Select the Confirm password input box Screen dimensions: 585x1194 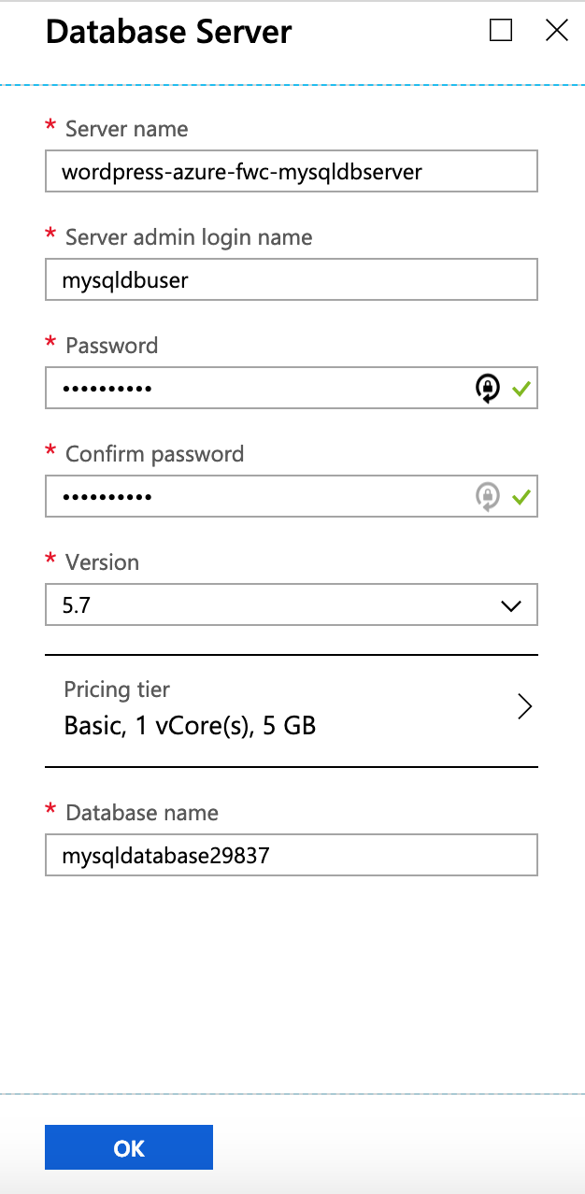(x=252, y=497)
